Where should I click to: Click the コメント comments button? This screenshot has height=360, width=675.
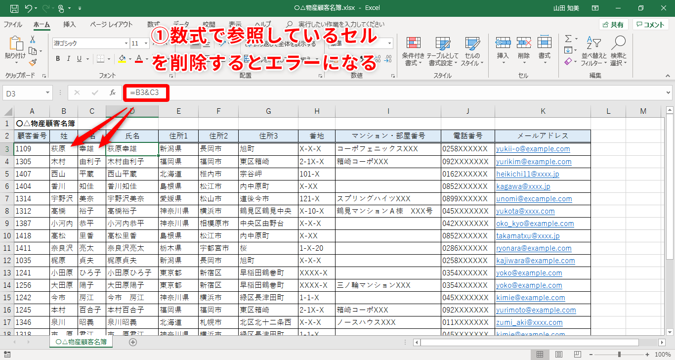651,24
